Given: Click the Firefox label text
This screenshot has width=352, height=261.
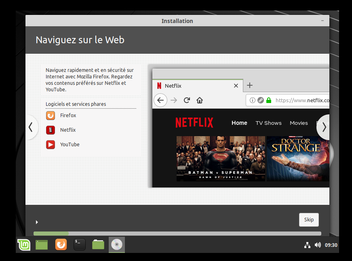Looking at the screenshot, I should coord(68,116).
